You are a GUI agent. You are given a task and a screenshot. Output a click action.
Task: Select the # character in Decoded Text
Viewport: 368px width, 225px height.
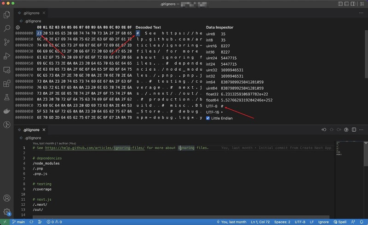click(138, 33)
